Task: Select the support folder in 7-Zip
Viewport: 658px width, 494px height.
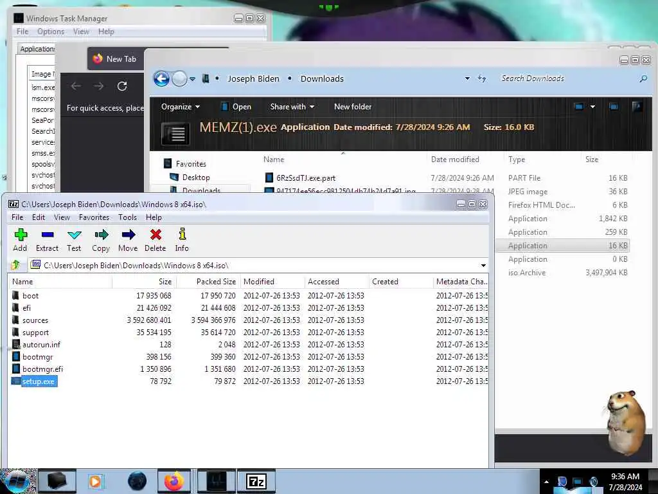Action: [35, 333]
